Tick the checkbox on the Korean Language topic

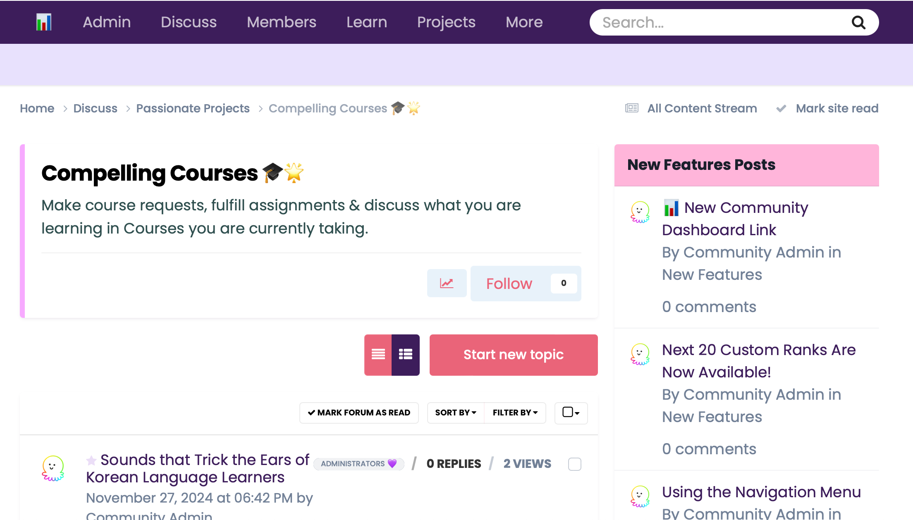(574, 464)
